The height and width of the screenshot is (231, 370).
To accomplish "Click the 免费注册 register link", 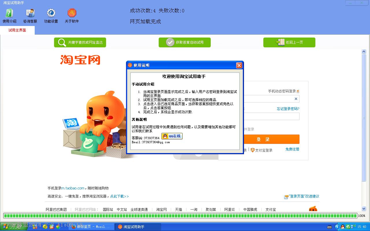I will coord(292,149).
